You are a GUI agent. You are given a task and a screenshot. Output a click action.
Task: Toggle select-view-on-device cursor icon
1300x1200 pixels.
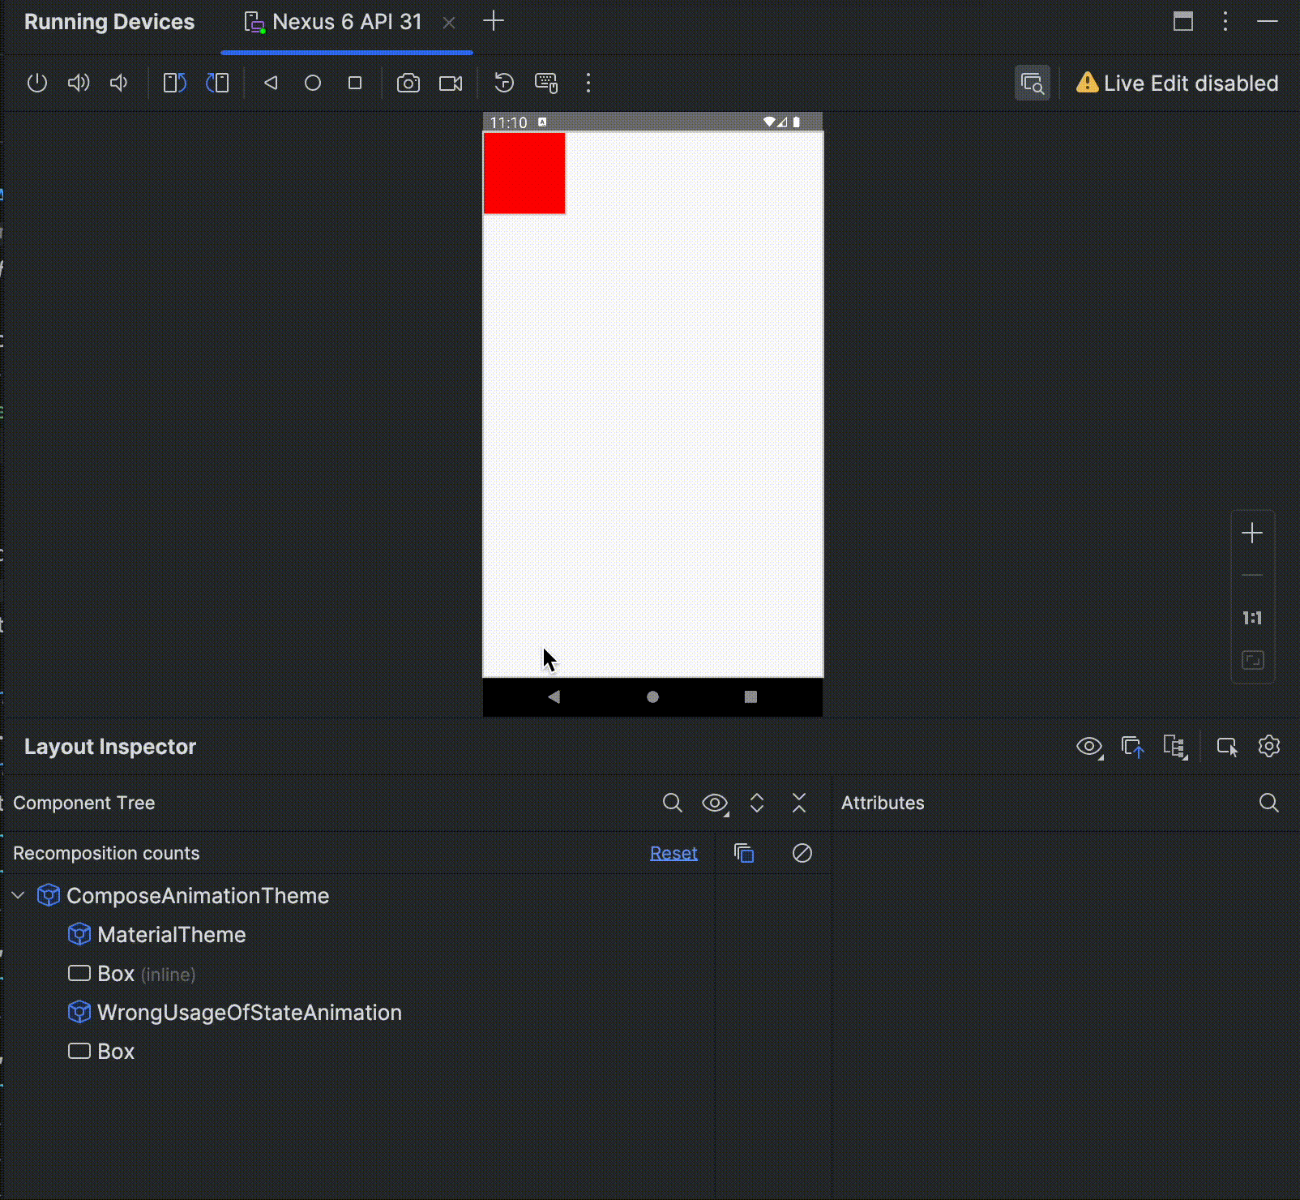1228,747
